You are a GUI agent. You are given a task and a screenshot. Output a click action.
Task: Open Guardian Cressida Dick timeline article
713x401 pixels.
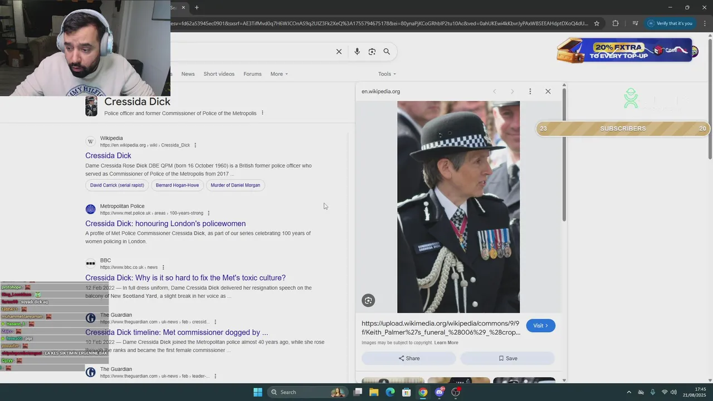click(177, 332)
